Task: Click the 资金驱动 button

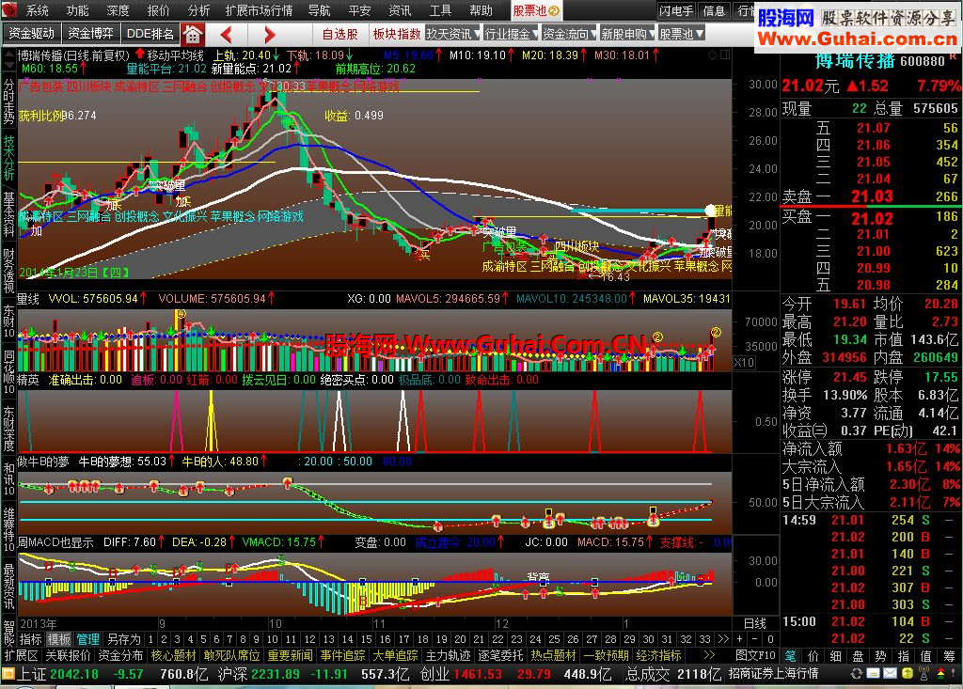Action: [31, 34]
